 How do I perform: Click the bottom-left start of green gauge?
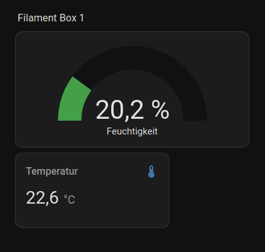tap(70, 117)
